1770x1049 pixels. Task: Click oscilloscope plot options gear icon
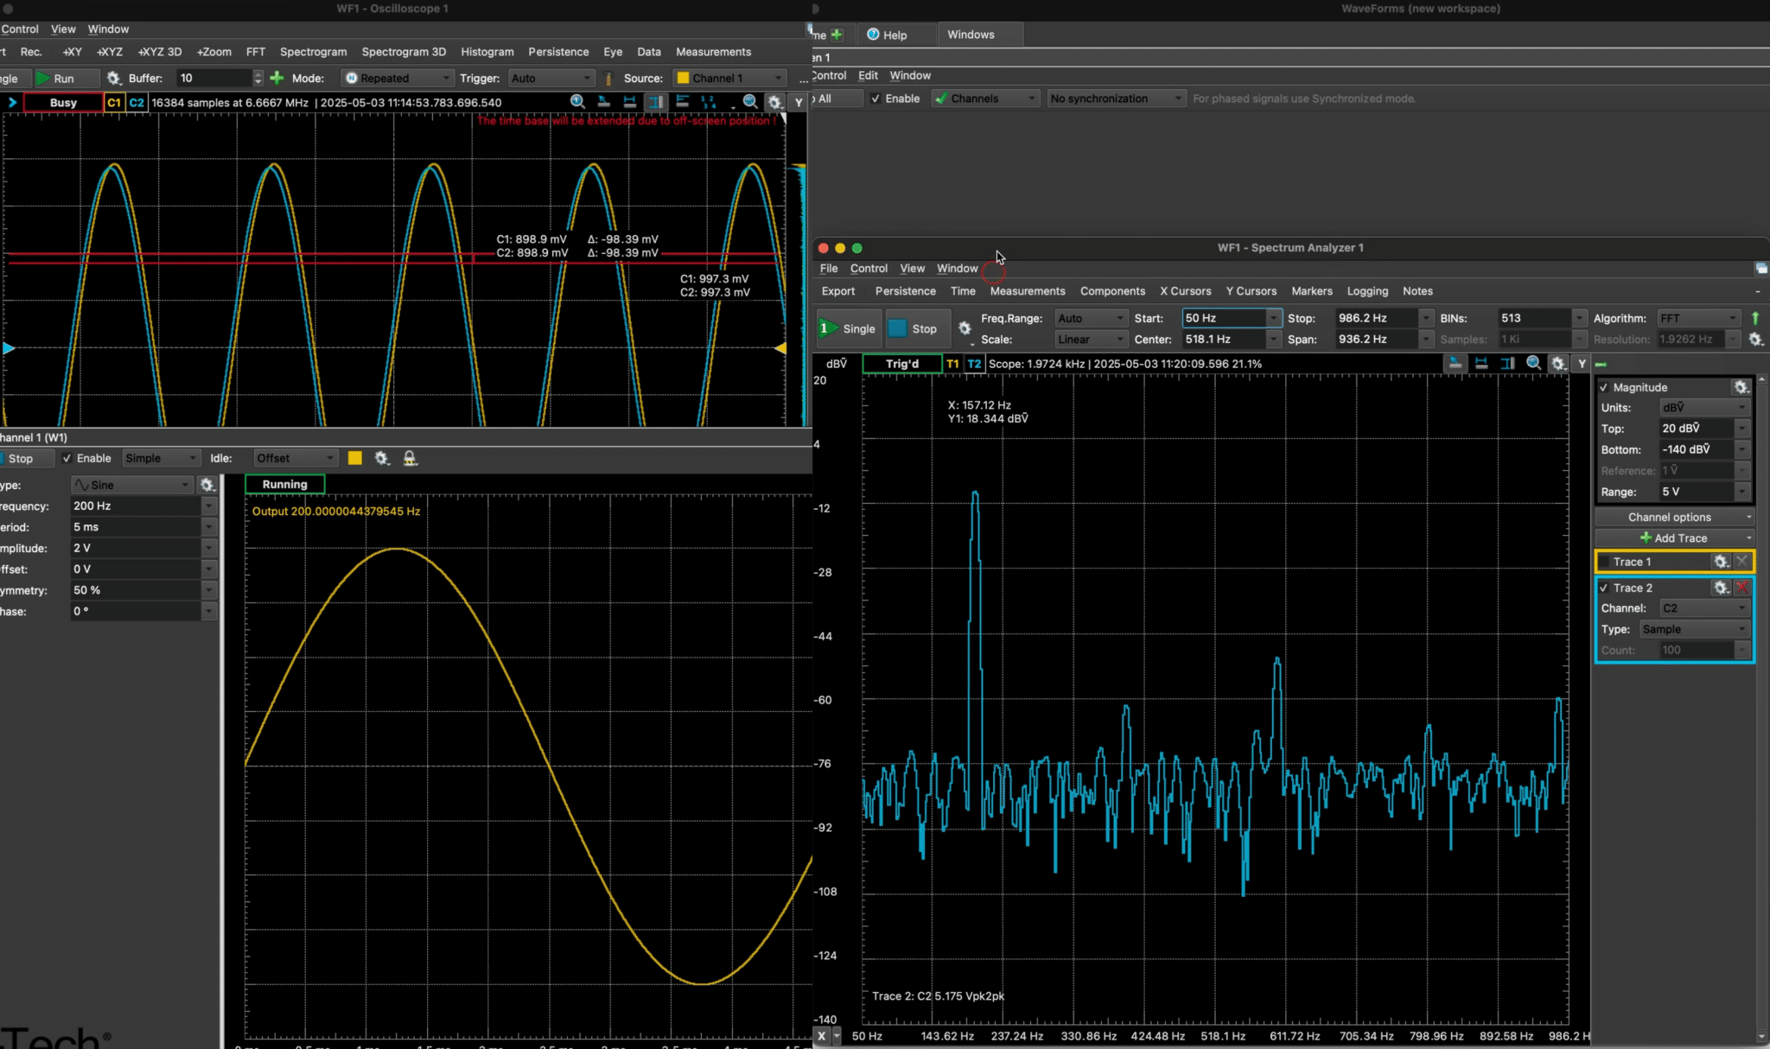[x=775, y=102]
